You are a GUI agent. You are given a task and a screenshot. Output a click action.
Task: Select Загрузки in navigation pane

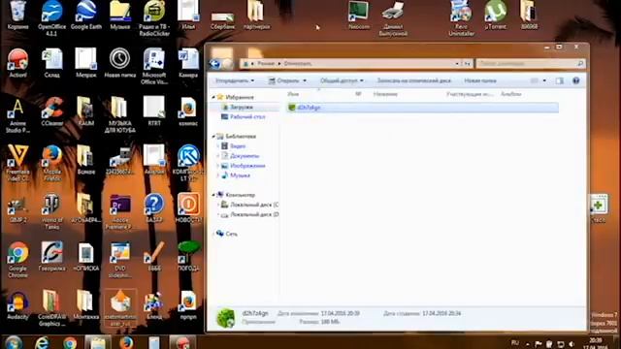coord(242,108)
